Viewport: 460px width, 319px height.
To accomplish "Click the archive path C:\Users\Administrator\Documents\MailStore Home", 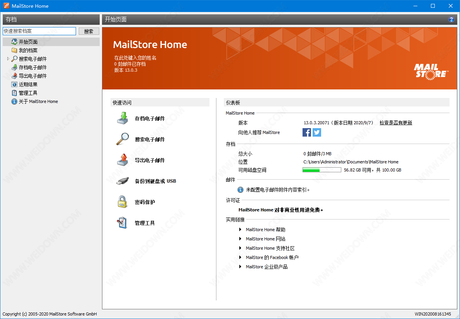I will [351, 162].
